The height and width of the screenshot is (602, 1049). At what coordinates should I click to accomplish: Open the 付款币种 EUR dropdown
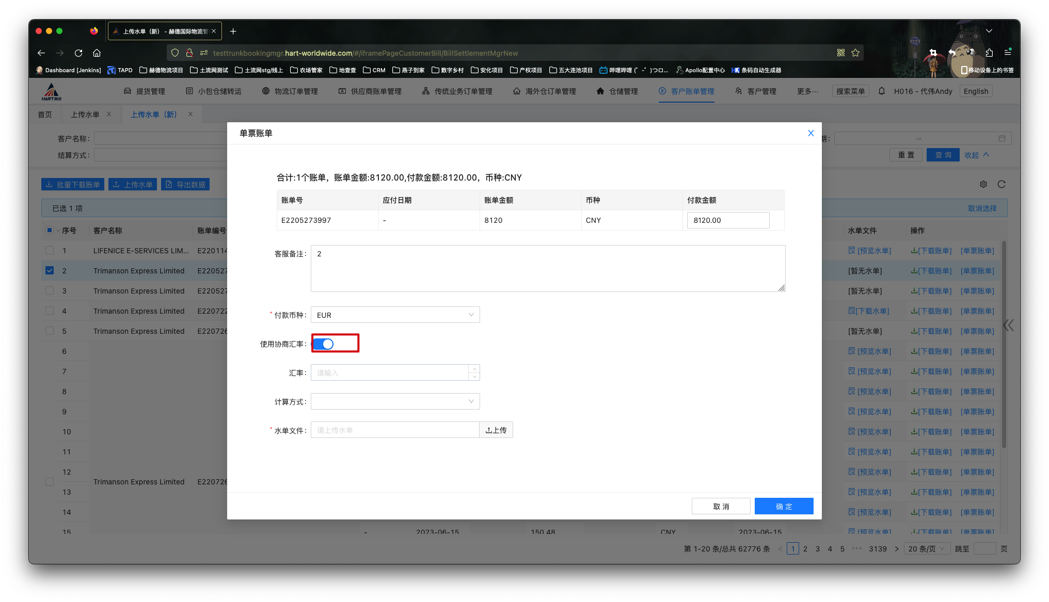(395, 315)
